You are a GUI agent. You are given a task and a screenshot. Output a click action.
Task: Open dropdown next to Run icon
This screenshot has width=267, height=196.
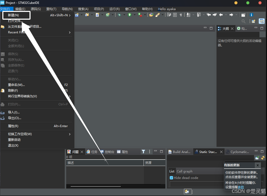tap(135, 15)
